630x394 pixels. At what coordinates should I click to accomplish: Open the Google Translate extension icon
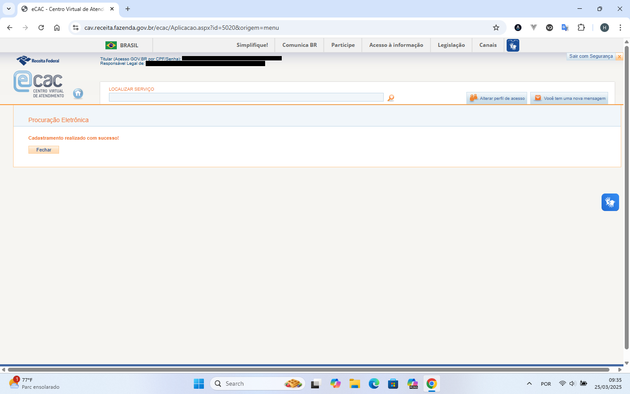click(x=565, y=28)
